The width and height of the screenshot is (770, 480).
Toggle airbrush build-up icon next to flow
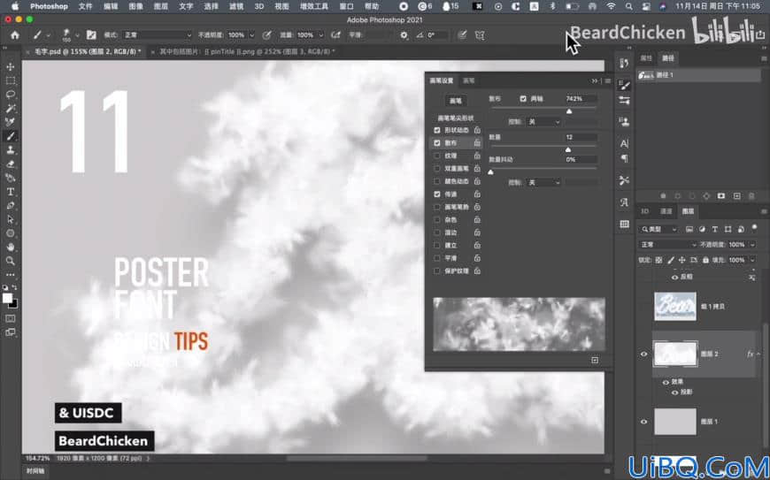pos(336,35)
